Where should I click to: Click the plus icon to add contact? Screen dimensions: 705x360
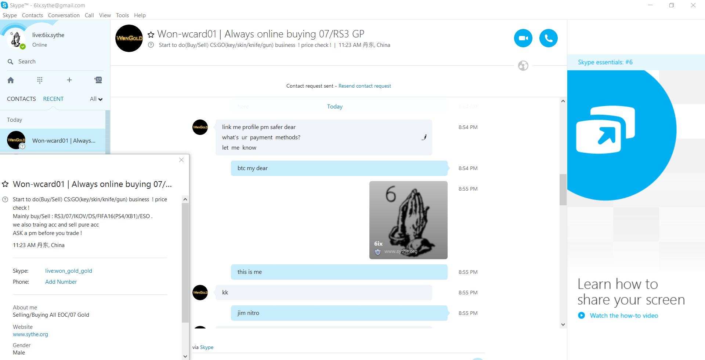point(69,80)
